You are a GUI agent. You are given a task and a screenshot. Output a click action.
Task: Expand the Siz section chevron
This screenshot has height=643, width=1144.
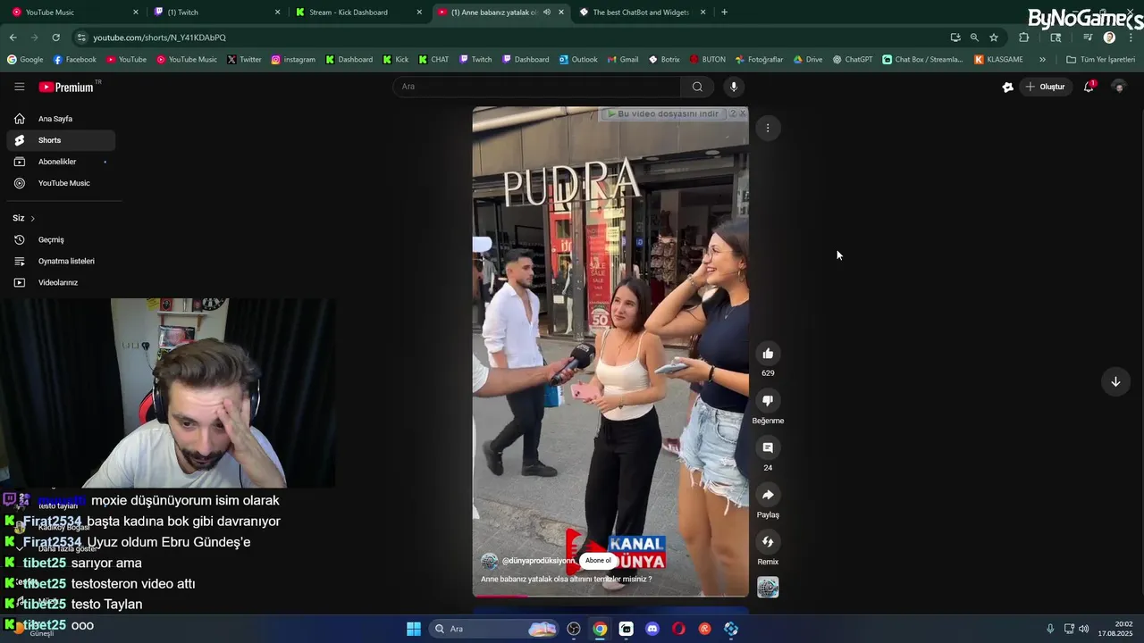pos(33,219)
